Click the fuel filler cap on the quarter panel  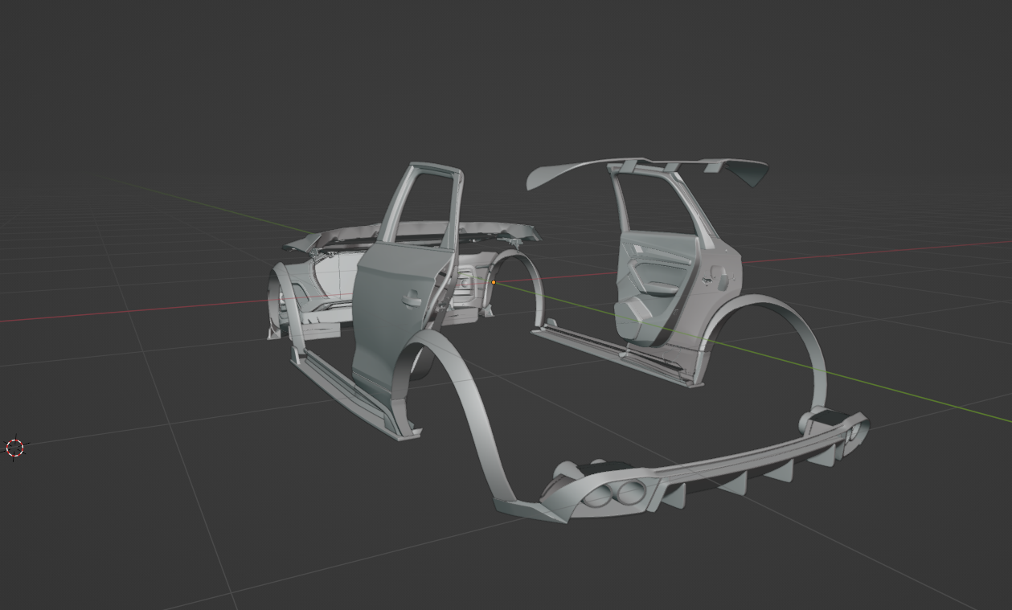click(722, 280)
